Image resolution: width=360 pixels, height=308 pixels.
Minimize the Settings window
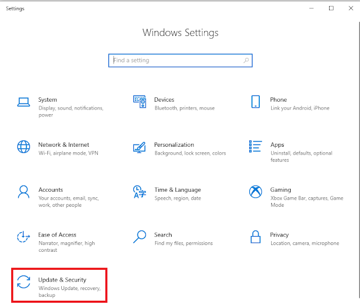point(311,8)
